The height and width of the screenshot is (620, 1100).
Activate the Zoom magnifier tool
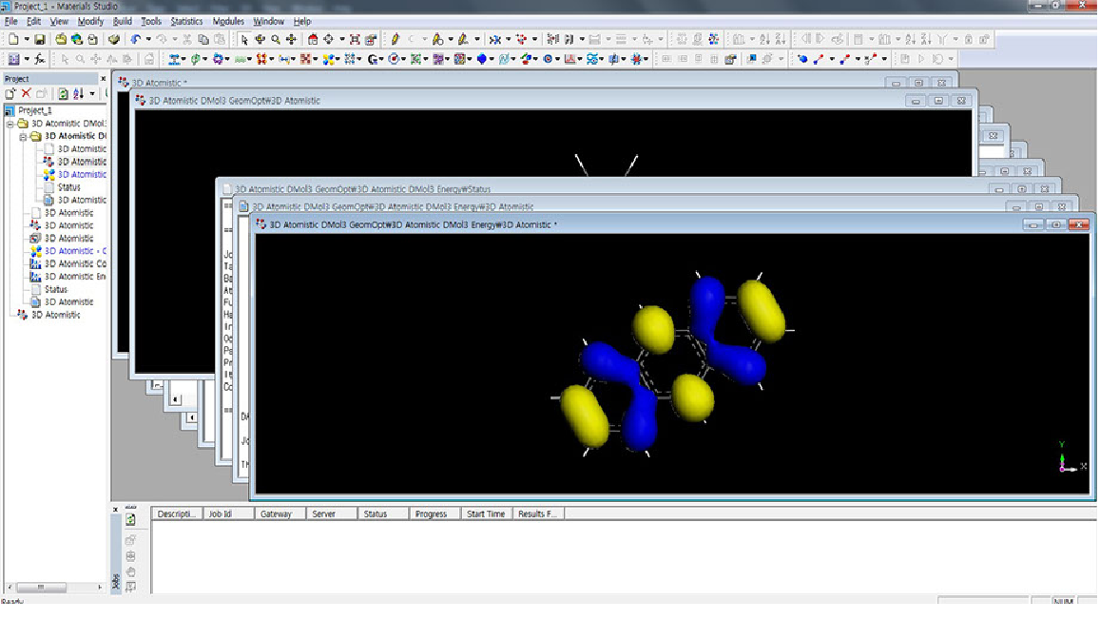click(x=276, y=40)
